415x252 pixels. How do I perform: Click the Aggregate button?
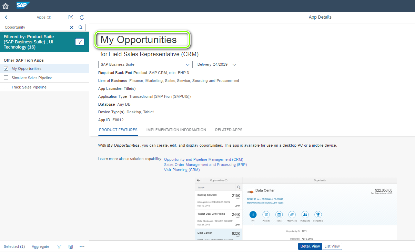[40, 246]
